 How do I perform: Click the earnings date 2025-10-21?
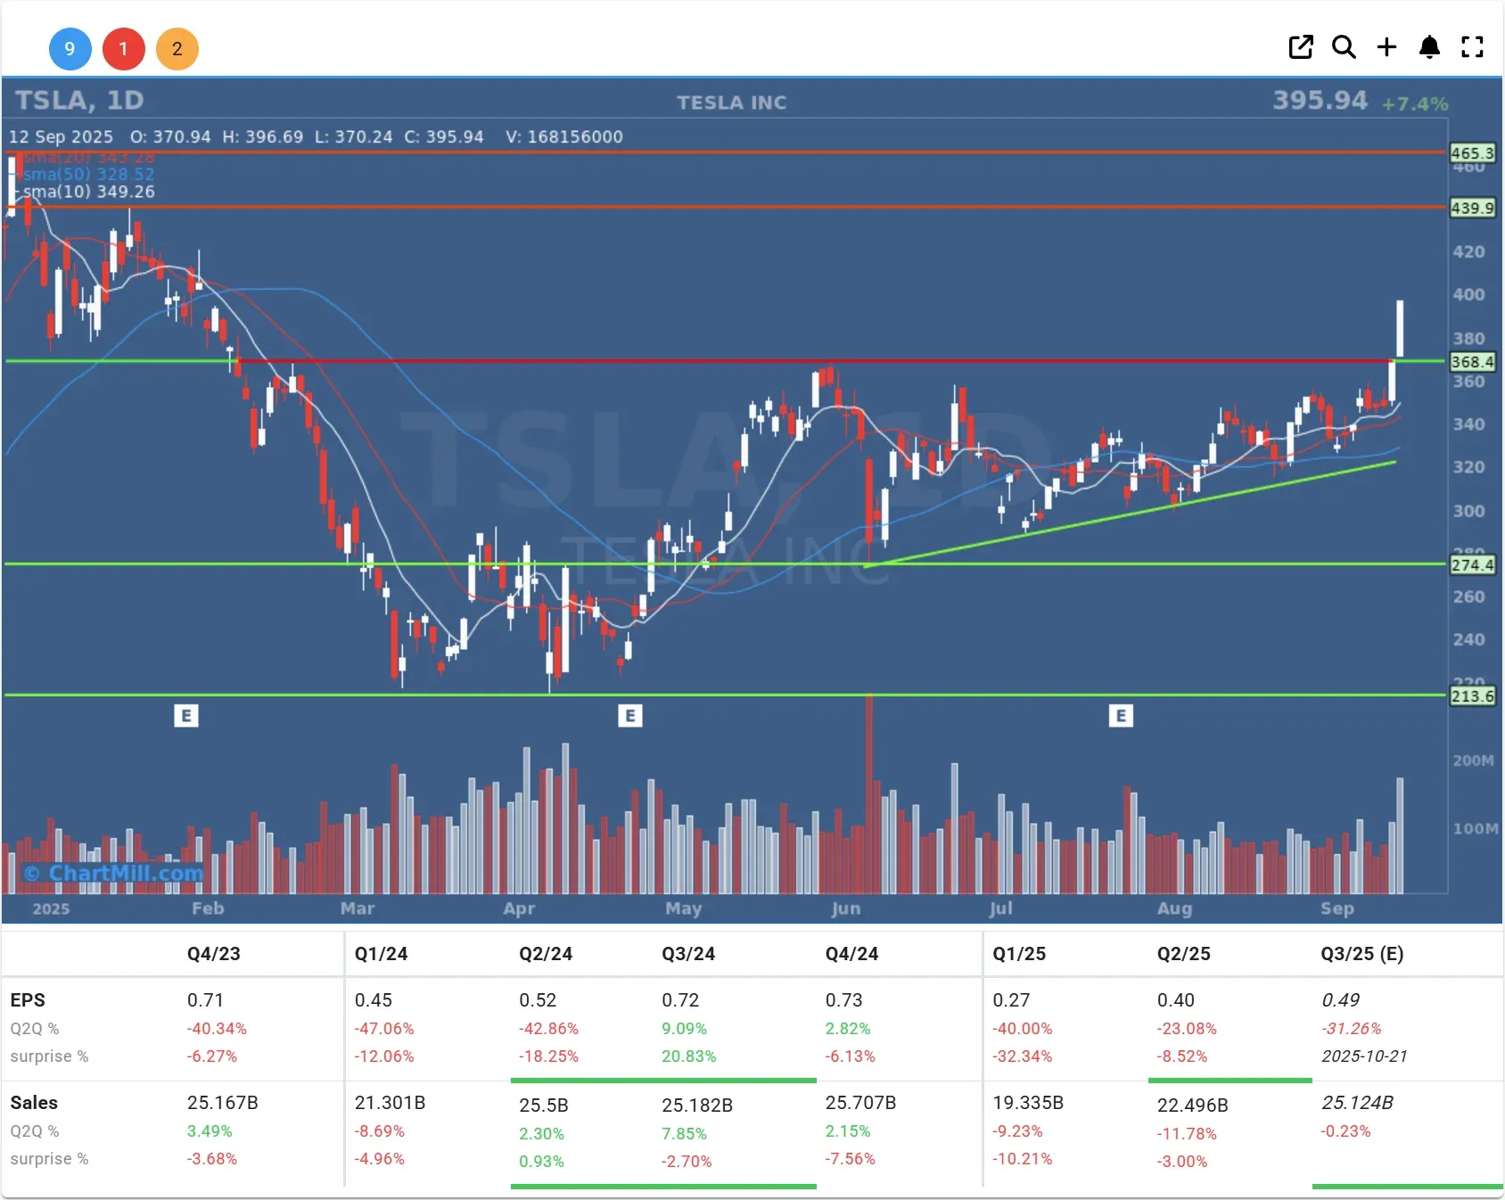[1364, 1056]
